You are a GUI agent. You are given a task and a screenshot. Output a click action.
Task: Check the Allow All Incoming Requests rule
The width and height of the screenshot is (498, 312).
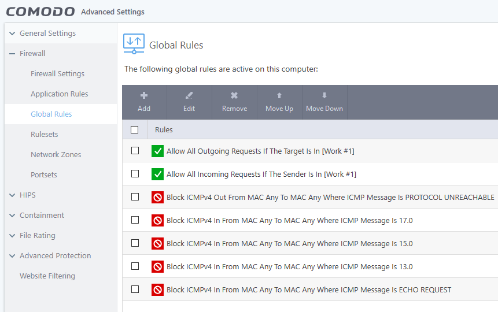(x=135, y=173)
